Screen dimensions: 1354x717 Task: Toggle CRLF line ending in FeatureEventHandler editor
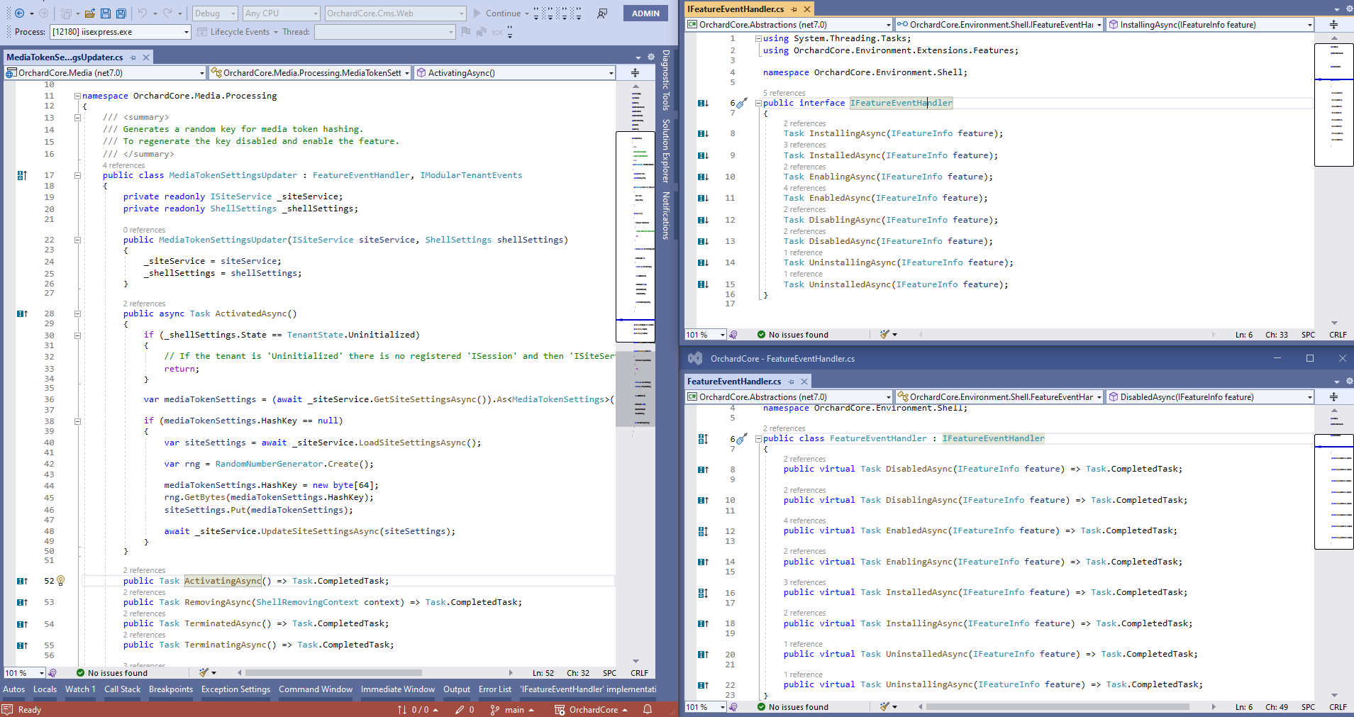1338,707
